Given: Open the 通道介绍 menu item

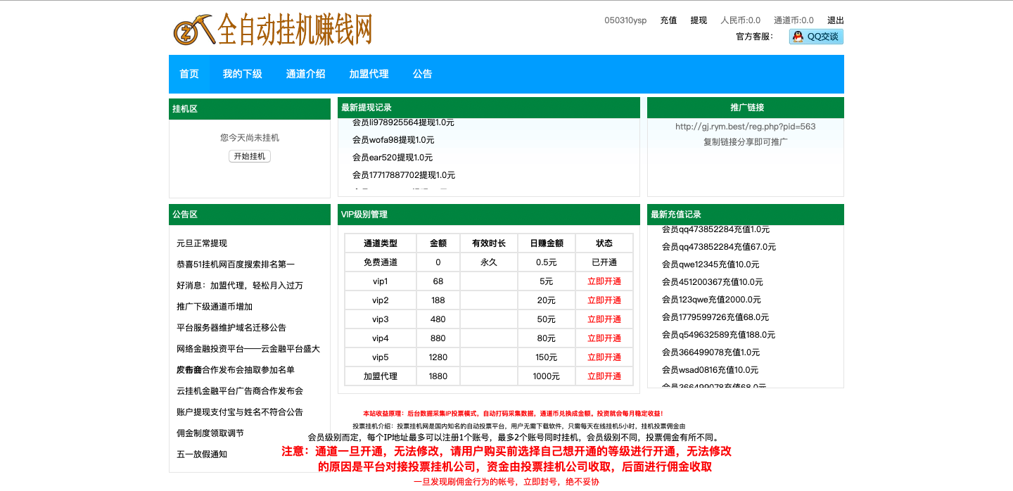Looking at the screenshot, I should coord(305,73).
